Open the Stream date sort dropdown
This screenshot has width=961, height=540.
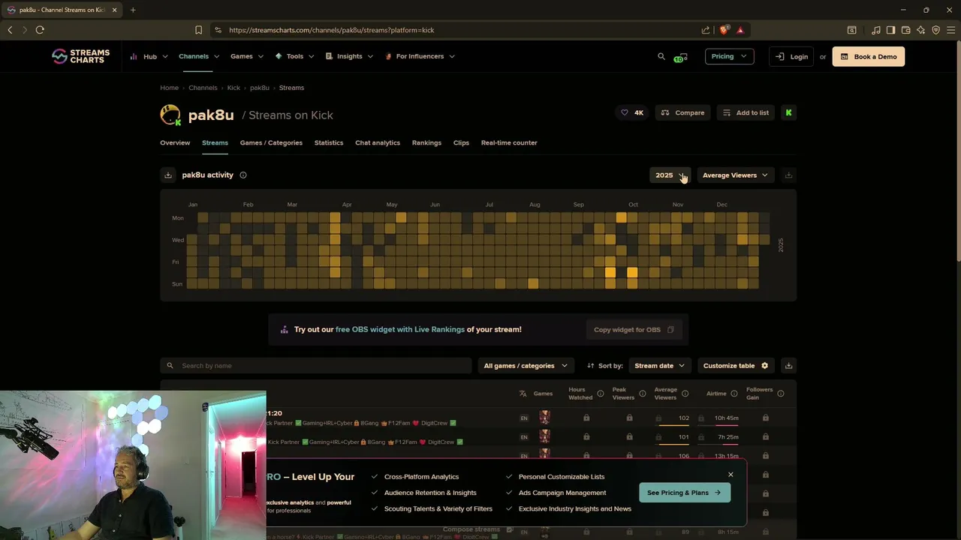point(659,365)
